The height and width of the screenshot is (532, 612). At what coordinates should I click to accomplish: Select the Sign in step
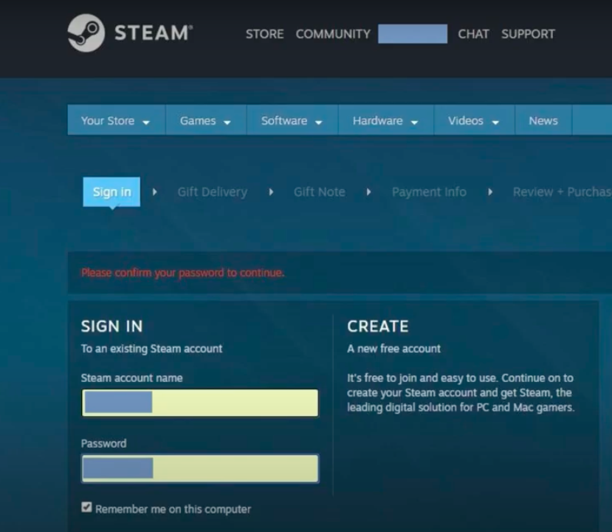[111, 191]
